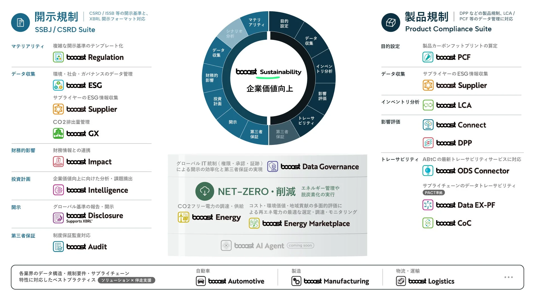Image resolution: width=535 pixels, height=301 pixels.
Task: Click the booost AI Agent icon
Action: (x=226, y=246)
